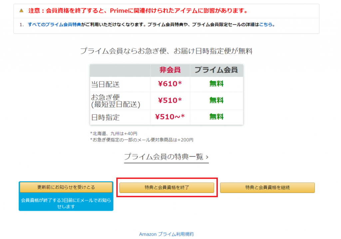Screen dimensions: 341x239
Task: Click the ¥610 same-day shipping price
Action: coord(170,84)
